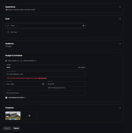
Task: Click the Cancel button
Action: [16, 128]
